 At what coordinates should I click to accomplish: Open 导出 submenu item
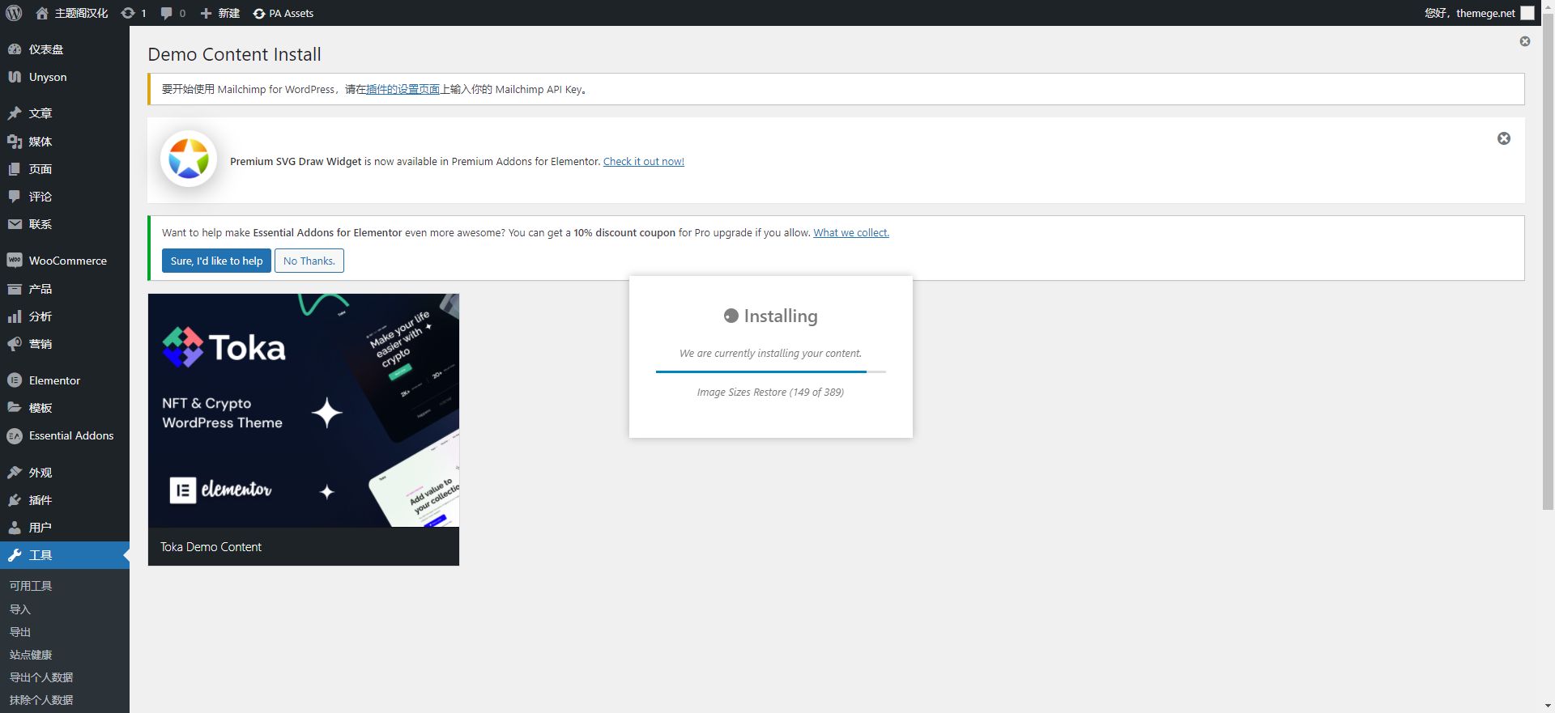coord(20,632)
